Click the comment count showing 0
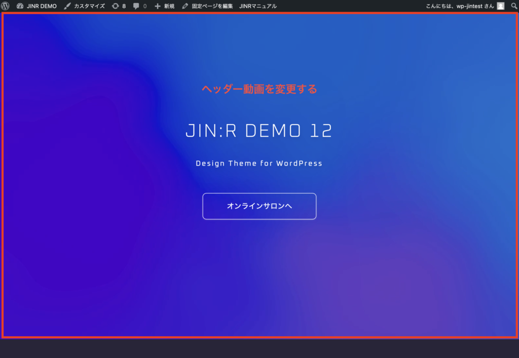The width and height of the screenshot is (519, 358). pyautogui.click(x=144, y=6)
